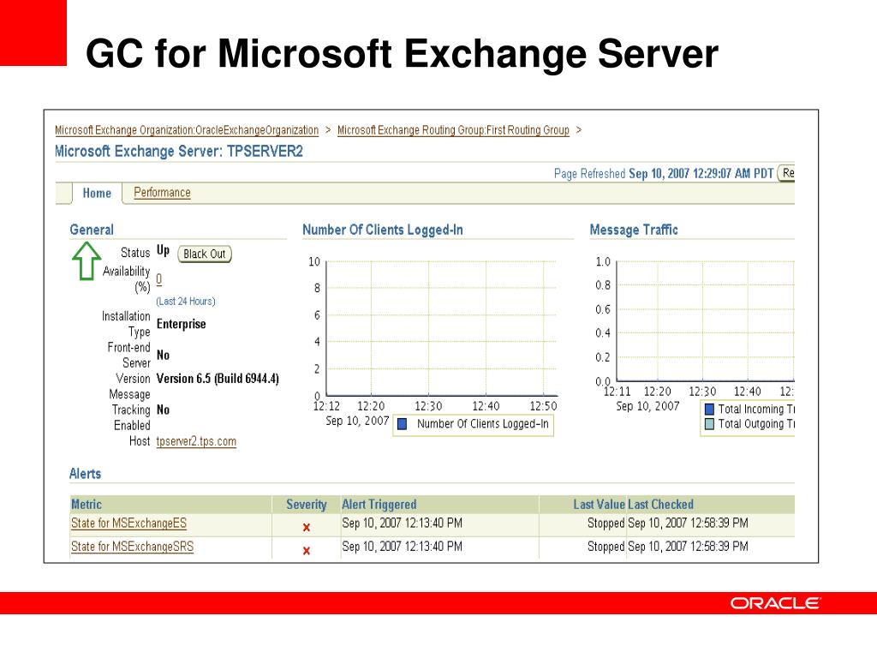Click red X severity icon for MSExchangeSRS

coord(307,551)
